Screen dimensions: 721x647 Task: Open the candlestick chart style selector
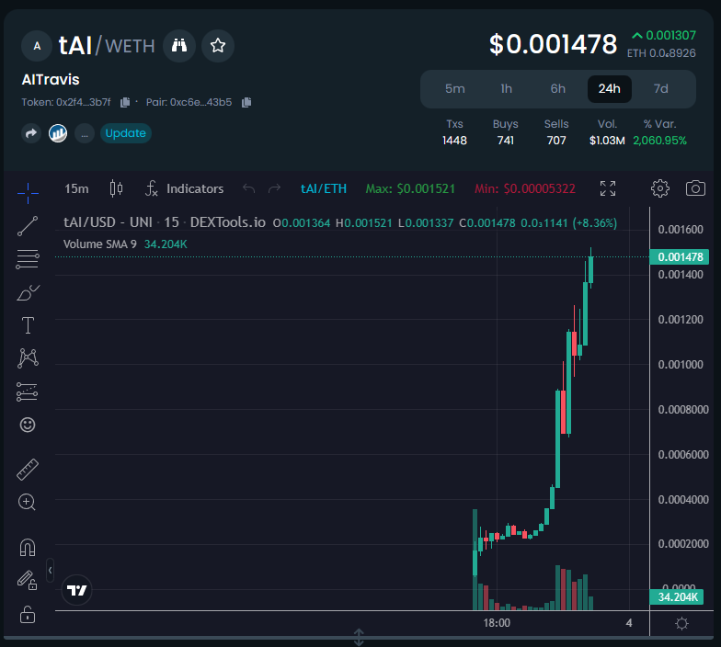pyautogui.click(x=116, y=188)
